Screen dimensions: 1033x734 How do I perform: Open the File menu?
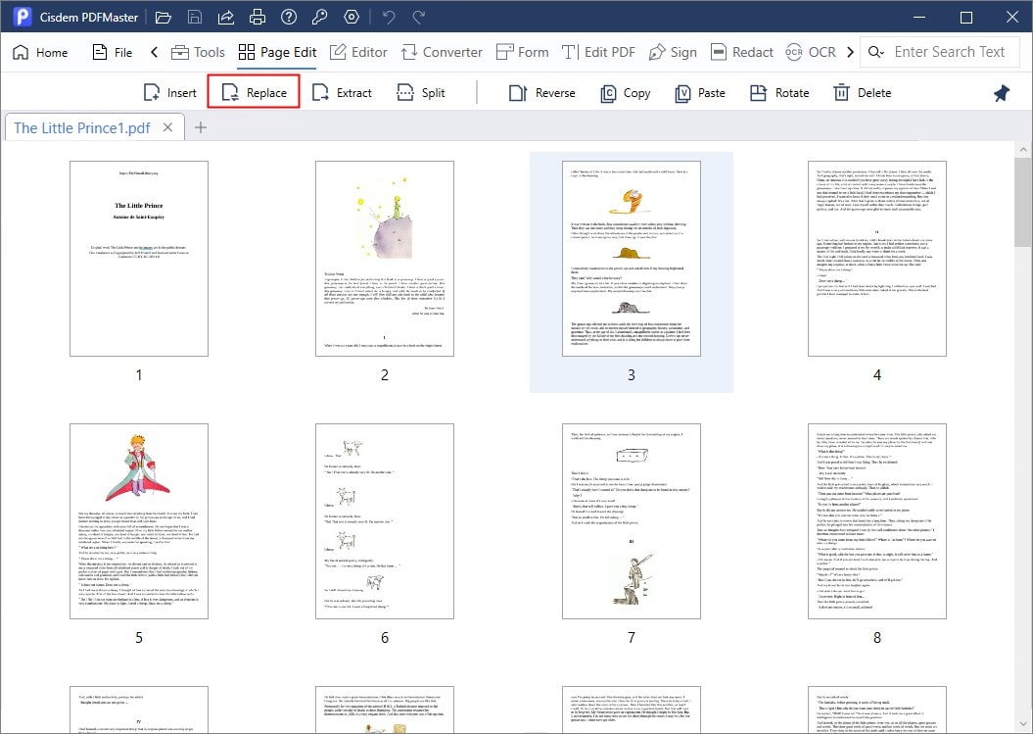[x=112, y=52]
